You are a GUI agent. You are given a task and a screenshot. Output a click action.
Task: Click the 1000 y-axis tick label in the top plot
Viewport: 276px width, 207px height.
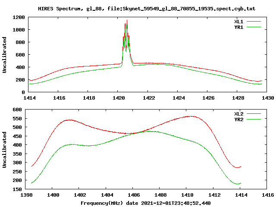(x=19, y=30)
